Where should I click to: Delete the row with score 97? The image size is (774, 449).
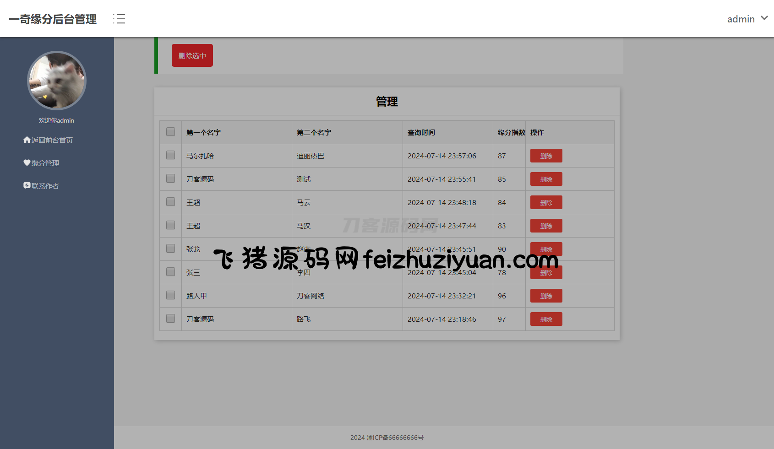point(546,319)
